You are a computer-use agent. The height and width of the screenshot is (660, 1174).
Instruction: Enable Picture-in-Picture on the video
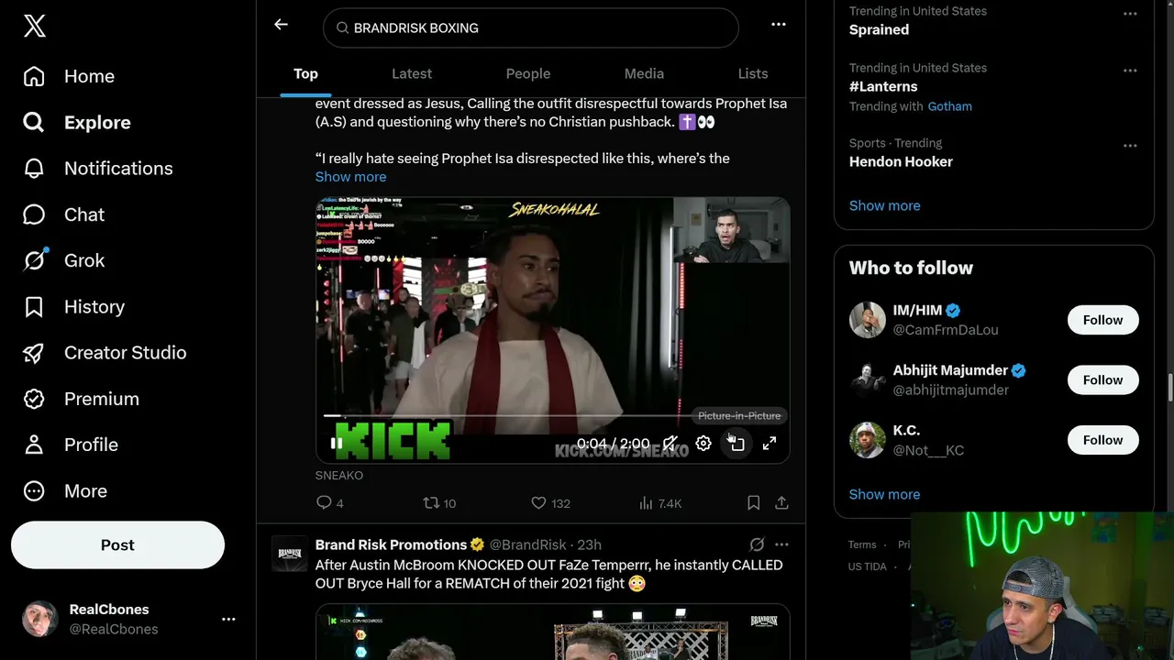(737, 444)
